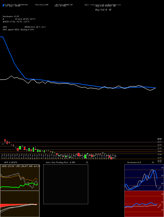The image size is (164, 217).
Task: Click the 24.53 price axis label
Action: (x=159, y=142)
